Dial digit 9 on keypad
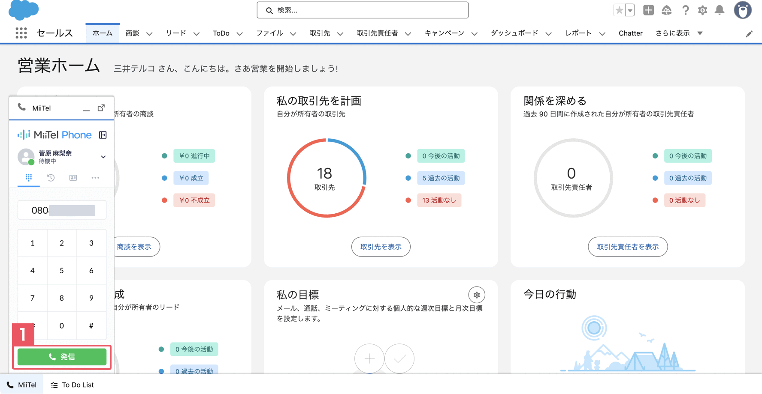Viewport: 762px width, 394px height. click(91, 298)
